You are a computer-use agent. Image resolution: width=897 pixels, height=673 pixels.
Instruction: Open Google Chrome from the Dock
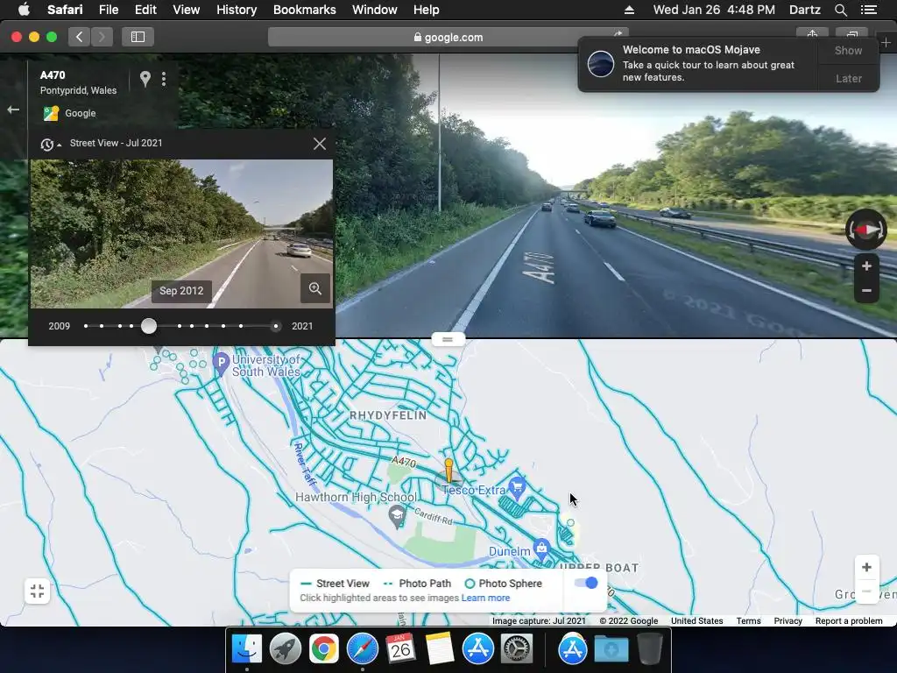324,649
